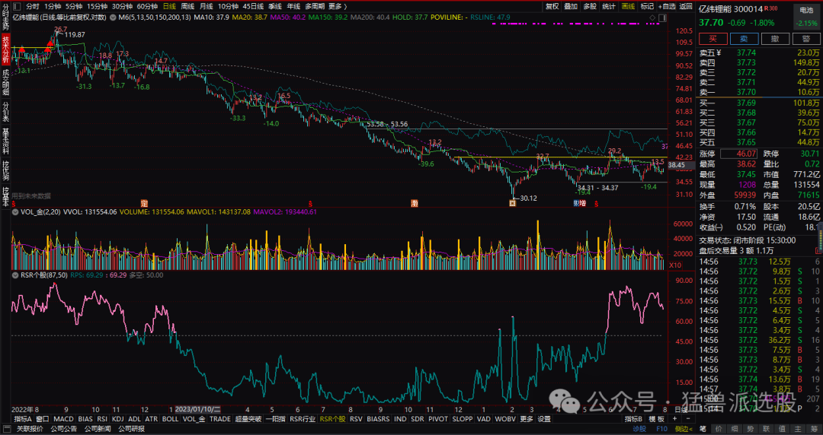Image resolution: width=823 pixels, height=435 pixels.
Task: Select the 细 view icon in bottom bar
Action: 735,429
